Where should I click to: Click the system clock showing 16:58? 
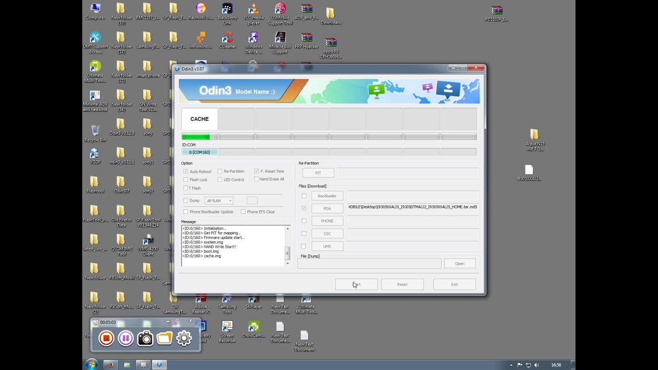tap(556, 365)
